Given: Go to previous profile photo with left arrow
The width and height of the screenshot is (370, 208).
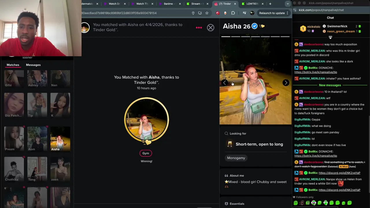Looking at the screenshot, I should click(225, 83).
